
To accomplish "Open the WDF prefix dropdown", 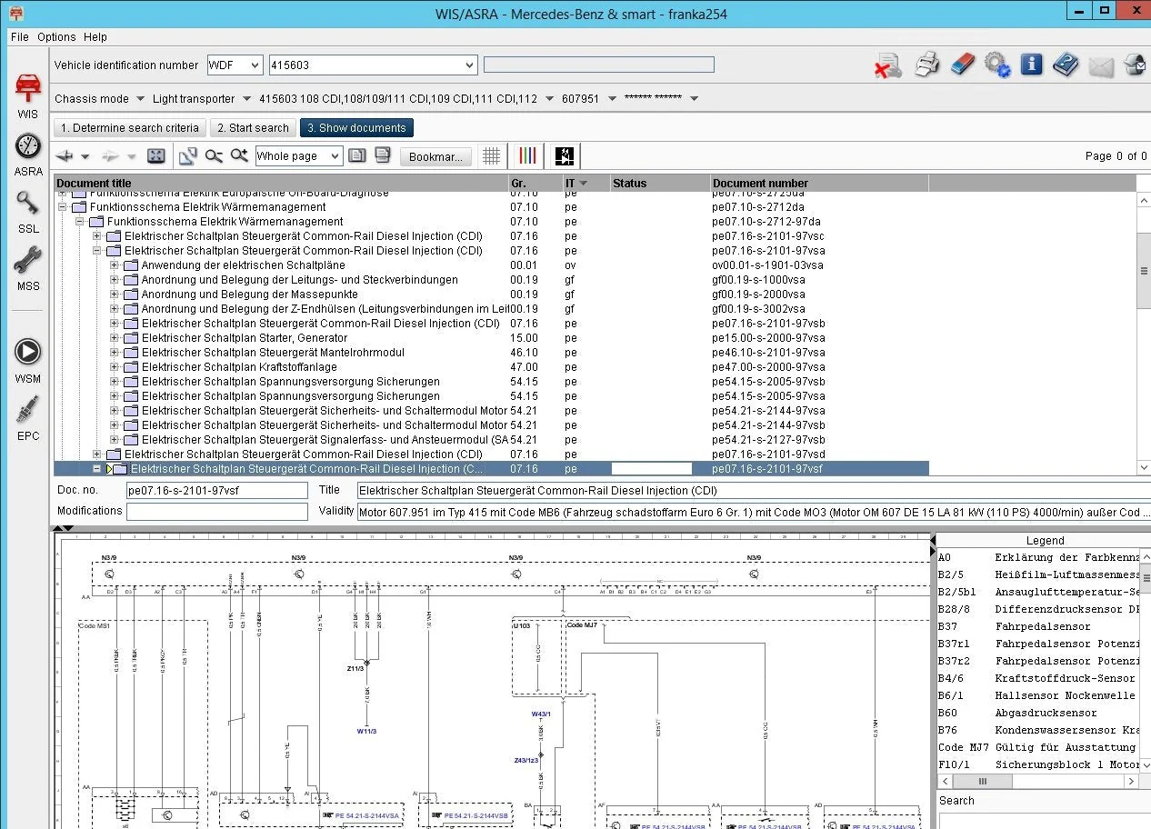I will tap(235, 65).
